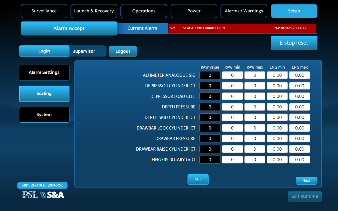Edit RAW min for Altimeter Analogue Sig

tap(232, 75)
